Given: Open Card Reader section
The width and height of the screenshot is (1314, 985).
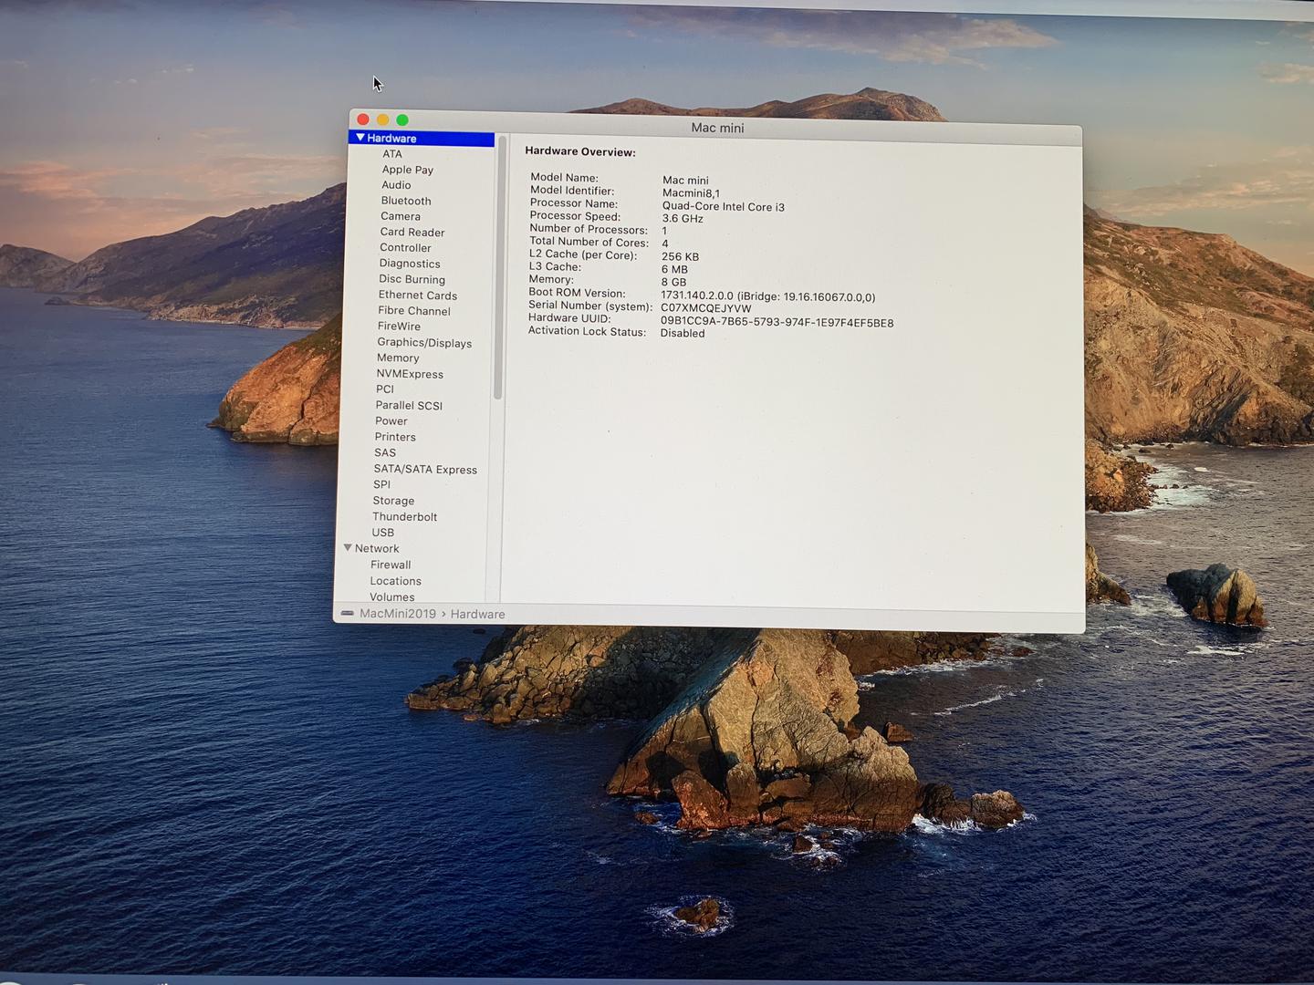Looking at the screenshot, I should [412, 233].
